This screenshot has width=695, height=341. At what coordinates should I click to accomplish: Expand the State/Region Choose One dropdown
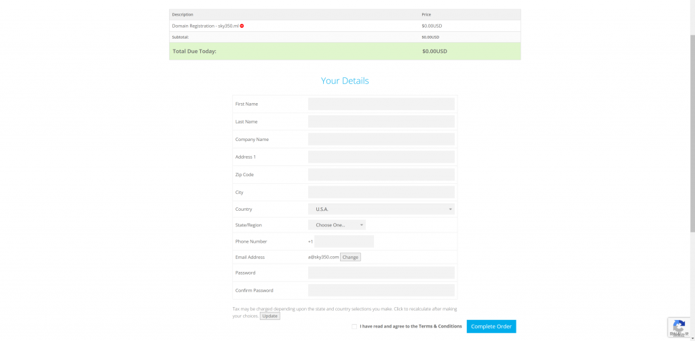337,225
